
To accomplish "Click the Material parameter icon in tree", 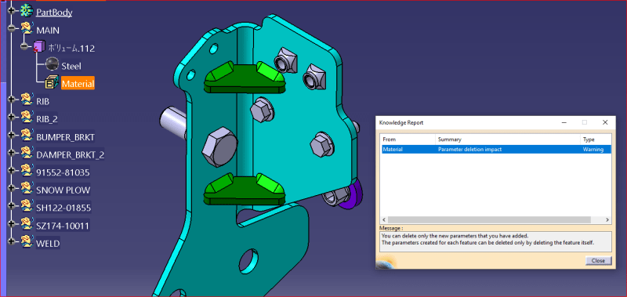I will pyautogui.click(x=52, y=83).
